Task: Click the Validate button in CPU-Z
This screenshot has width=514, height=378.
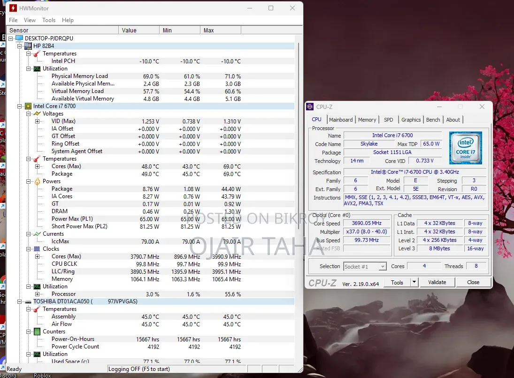Action: point(437,282)
